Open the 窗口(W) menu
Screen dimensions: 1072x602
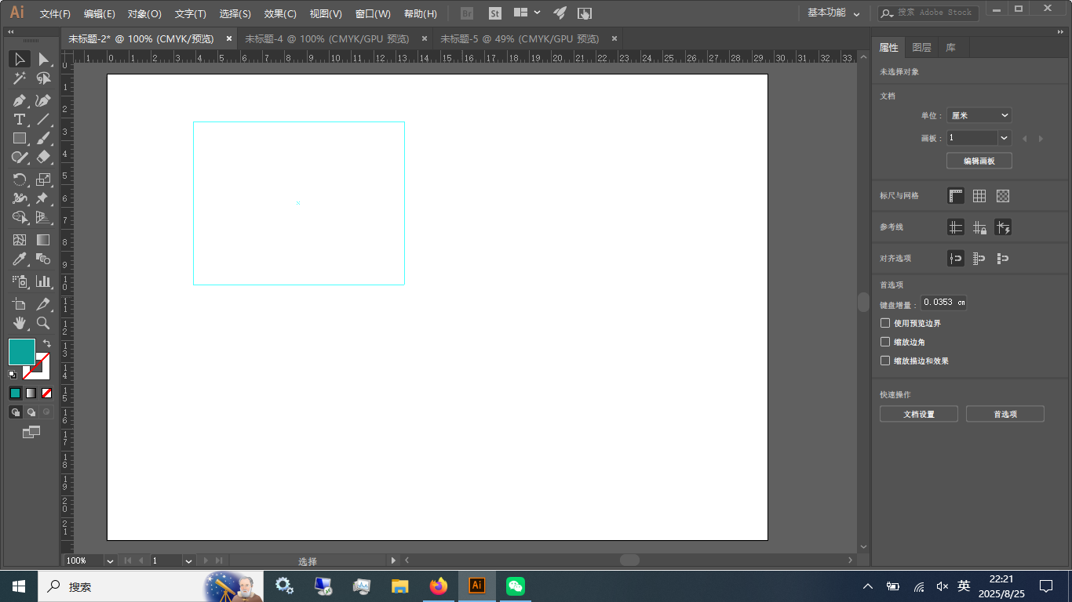[x=373, y=14]
